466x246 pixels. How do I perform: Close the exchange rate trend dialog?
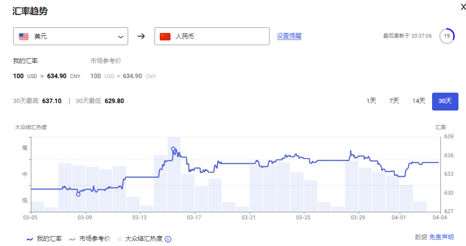click(463, 7)
